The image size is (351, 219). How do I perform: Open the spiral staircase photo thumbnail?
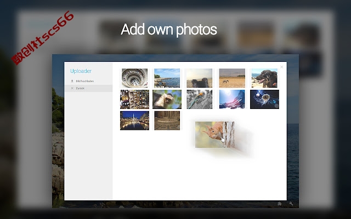(x=134, y=78)
